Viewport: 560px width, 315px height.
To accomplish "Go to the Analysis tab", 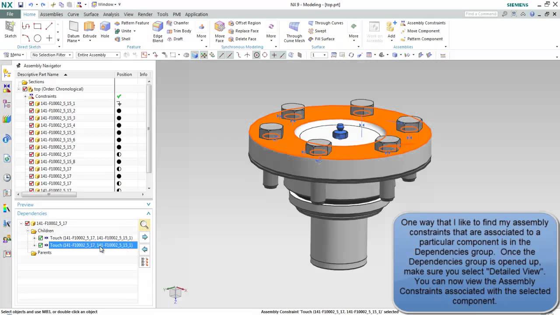I will (x=111, y=14).
